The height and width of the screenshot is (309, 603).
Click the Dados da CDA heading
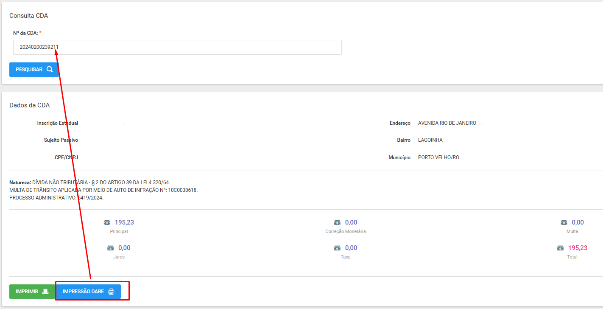pyautogui.click(x=29, y=105)
